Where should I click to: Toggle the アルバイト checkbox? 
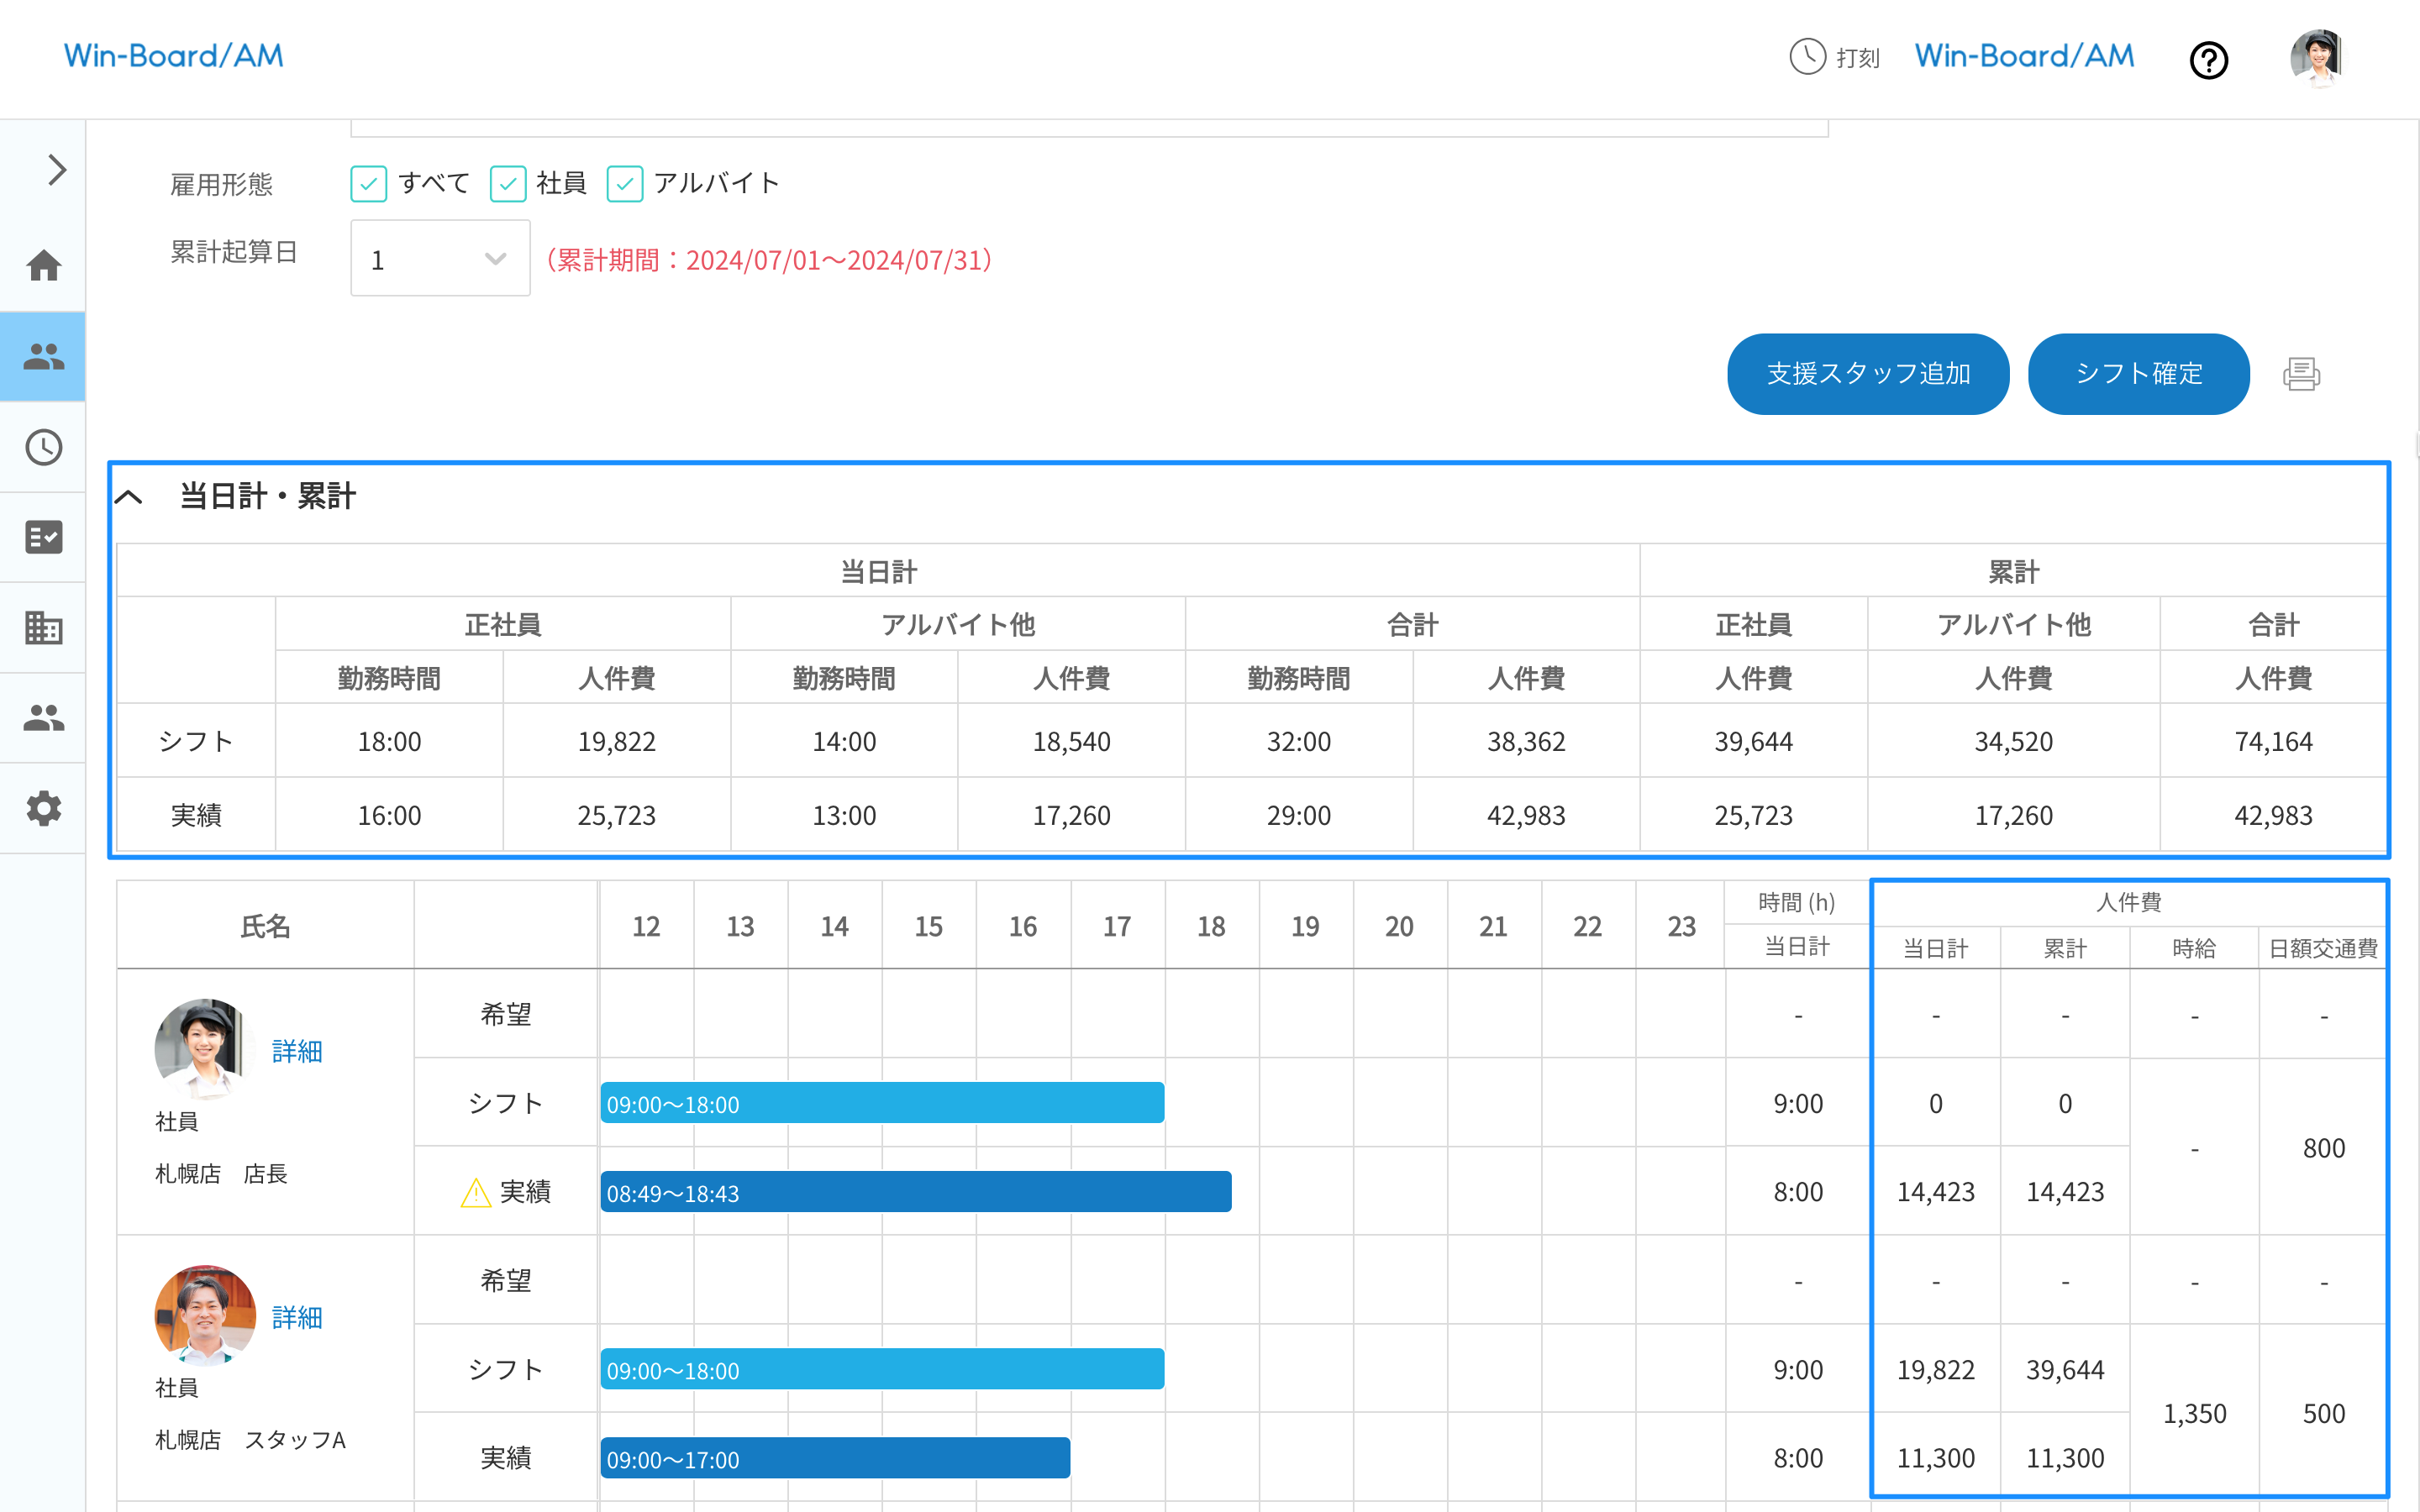click(x=625, y=184)
